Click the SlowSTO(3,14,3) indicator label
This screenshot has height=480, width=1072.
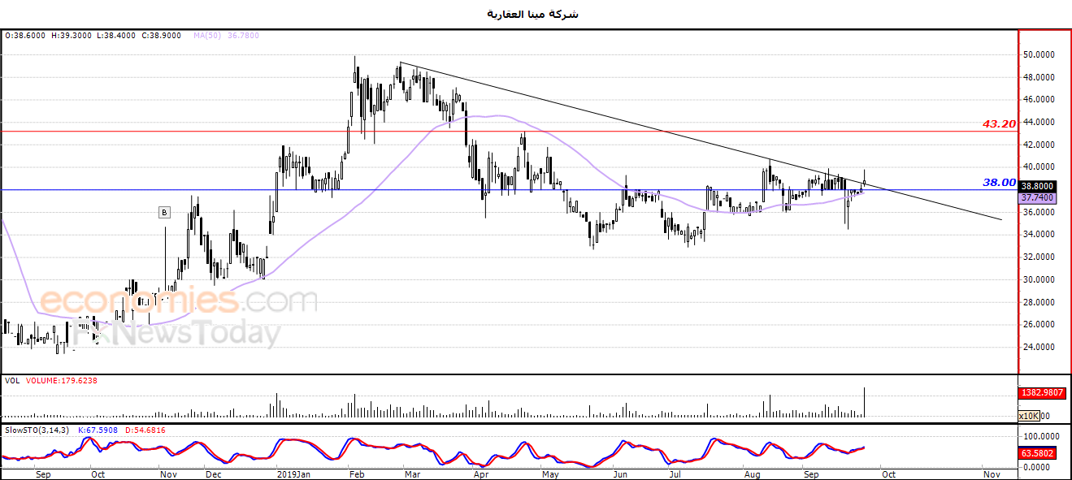36,430
